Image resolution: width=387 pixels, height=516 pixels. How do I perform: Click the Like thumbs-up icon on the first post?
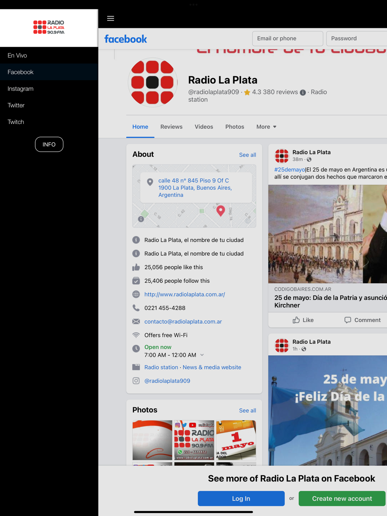click(x=296, y=320)
